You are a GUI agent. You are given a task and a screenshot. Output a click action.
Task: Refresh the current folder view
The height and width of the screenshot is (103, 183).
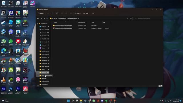click(131, 18)
